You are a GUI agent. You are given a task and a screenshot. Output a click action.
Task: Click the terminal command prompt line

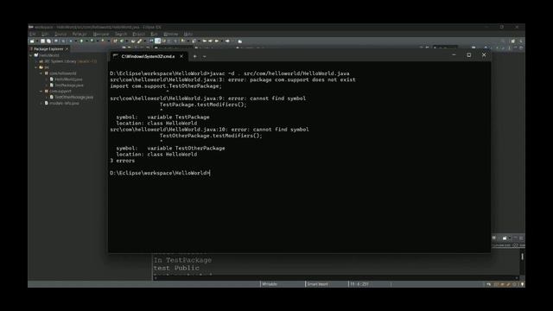160,173
